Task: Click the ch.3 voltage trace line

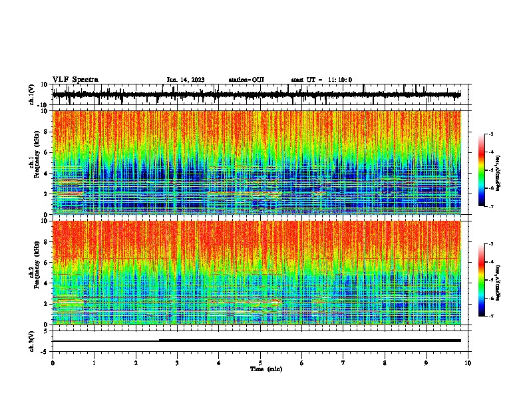Action: click(256, 340)
